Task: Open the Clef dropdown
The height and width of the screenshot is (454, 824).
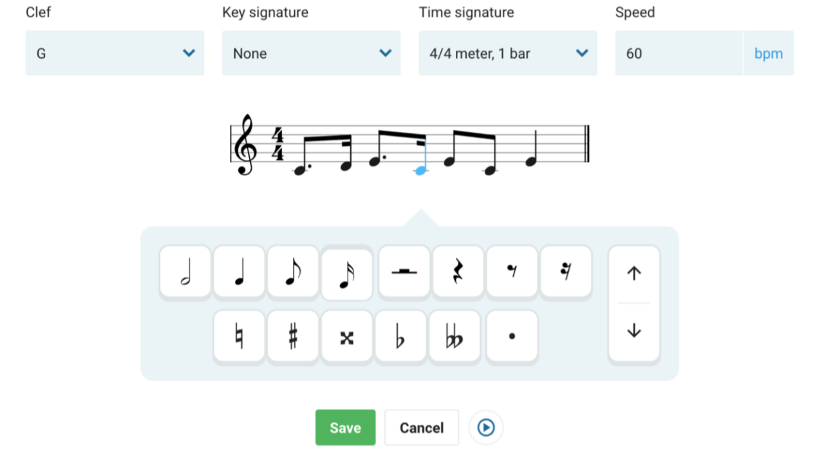Action: click(x=115, y=53)
